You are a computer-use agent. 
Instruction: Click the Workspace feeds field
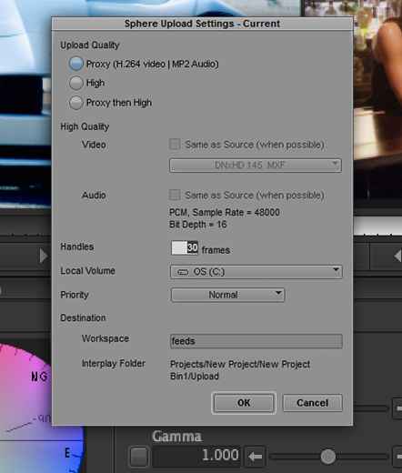(x=256, y=341)
